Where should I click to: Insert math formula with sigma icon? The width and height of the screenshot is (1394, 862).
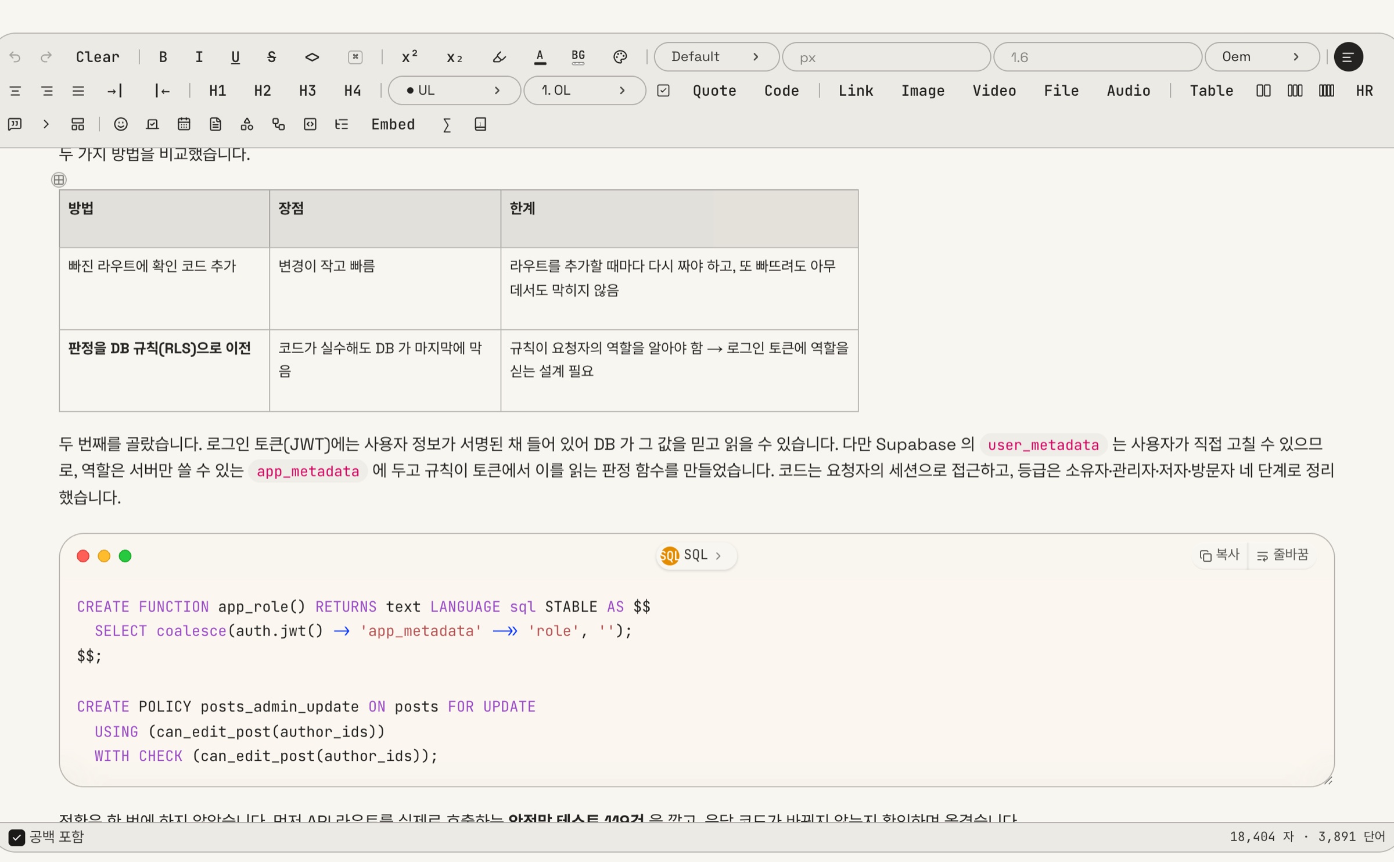click(x=447, y=124)
